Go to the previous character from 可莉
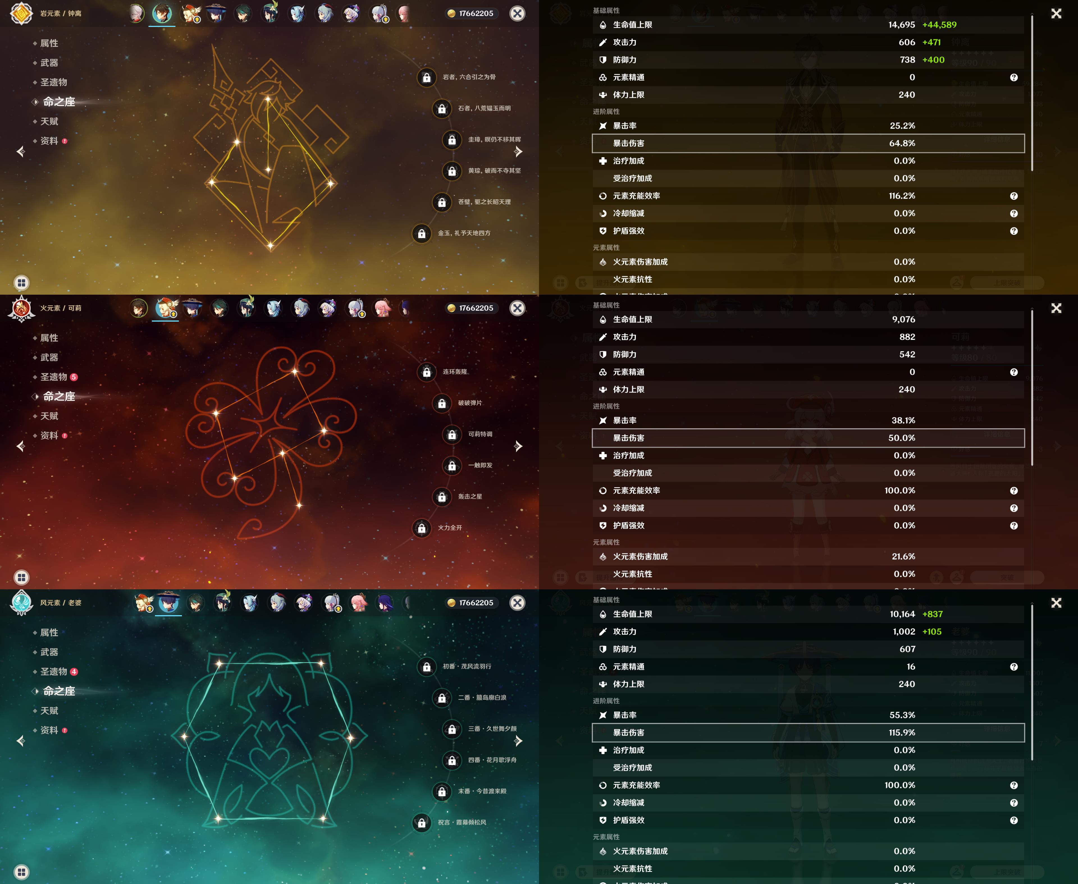Screen dimensions: 1078x884 click(x=21, y=446)
